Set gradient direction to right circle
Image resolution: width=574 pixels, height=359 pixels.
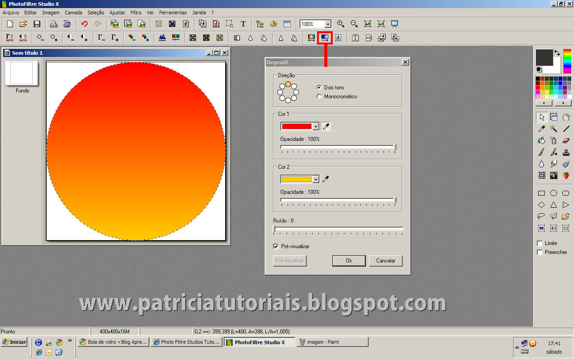[x=296, y=92]
